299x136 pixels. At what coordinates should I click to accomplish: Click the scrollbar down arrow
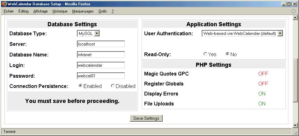coord(295,125)
